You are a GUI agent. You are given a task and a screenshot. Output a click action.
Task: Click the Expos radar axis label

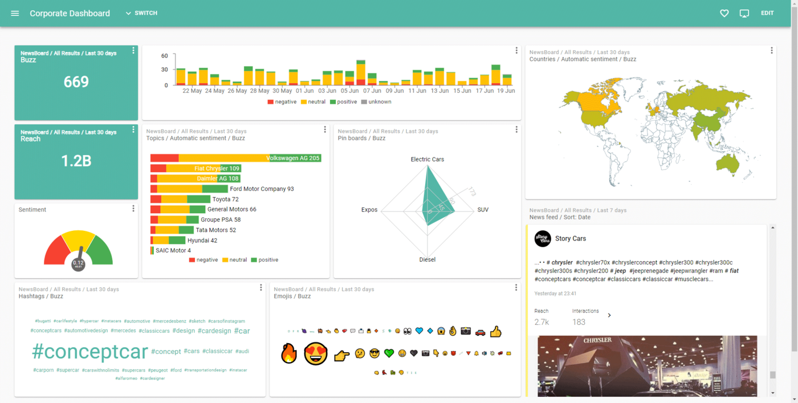tap(369, 210)
